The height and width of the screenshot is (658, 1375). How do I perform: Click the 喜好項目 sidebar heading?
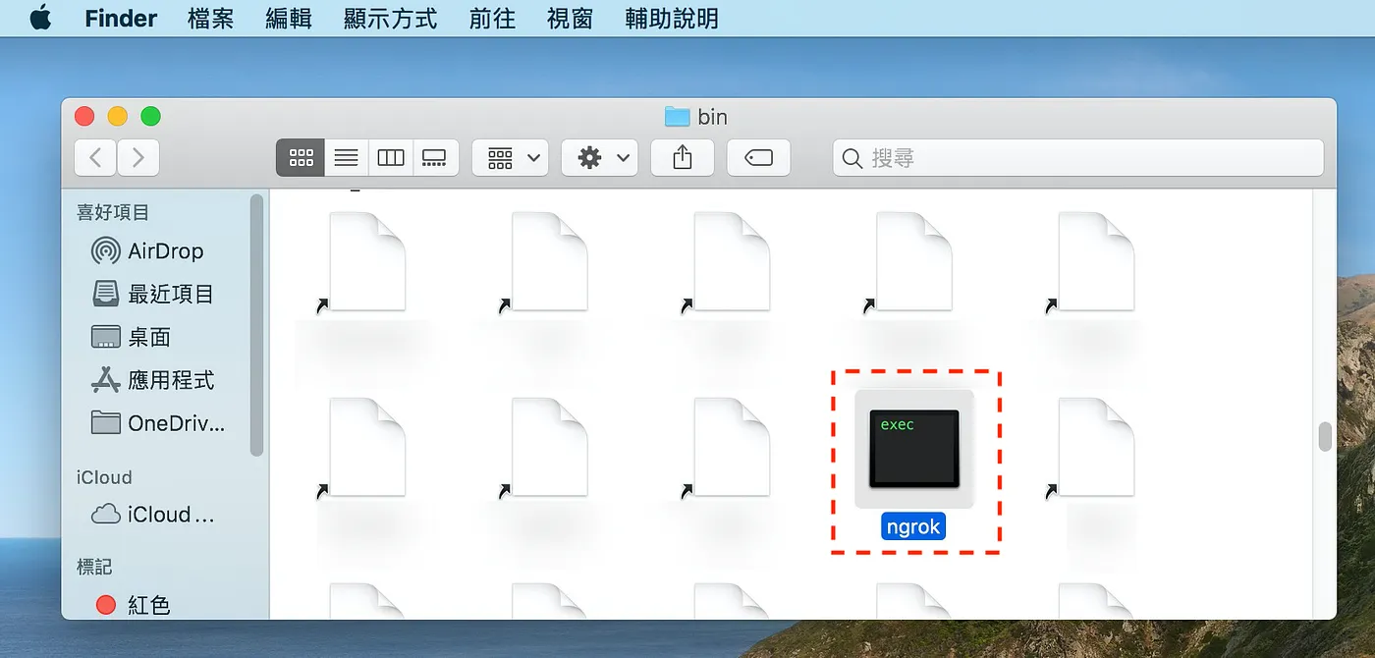click(x=113, y=212)
